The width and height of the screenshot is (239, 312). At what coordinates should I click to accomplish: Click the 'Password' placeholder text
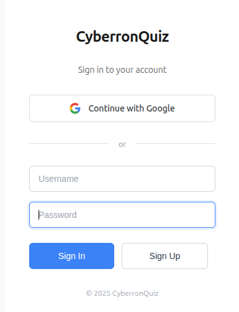tap(58, 215)
